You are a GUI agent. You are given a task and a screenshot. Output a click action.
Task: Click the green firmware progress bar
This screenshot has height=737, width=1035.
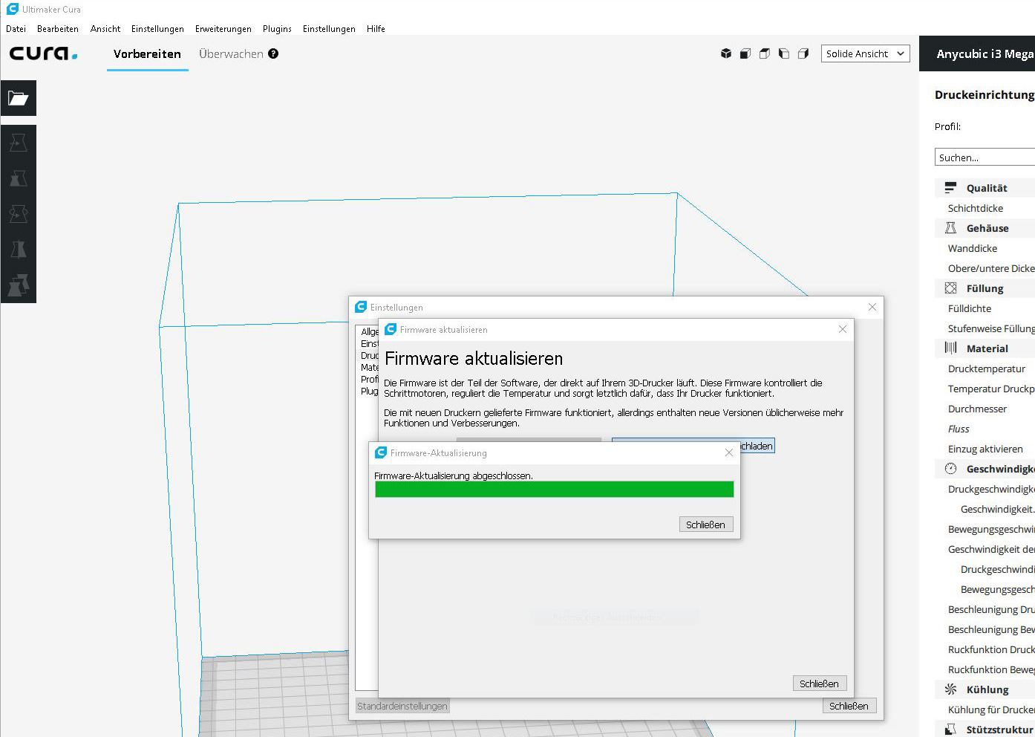[555, 489]
